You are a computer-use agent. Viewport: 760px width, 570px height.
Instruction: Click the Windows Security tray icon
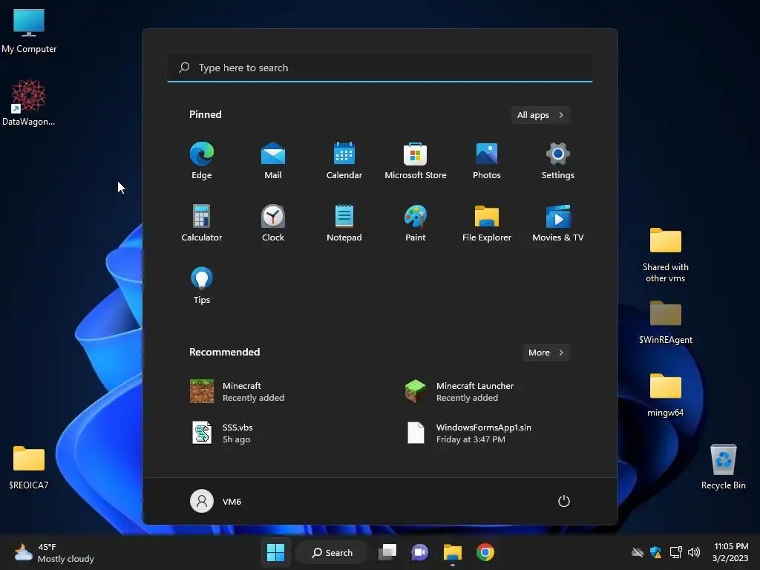[x=656, y=552]
